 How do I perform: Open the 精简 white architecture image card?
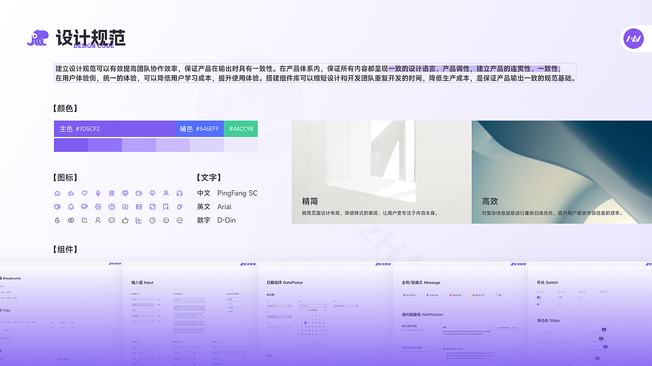point(382,172)
